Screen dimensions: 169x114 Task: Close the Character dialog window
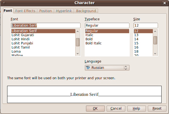click(x=165, y=3)
